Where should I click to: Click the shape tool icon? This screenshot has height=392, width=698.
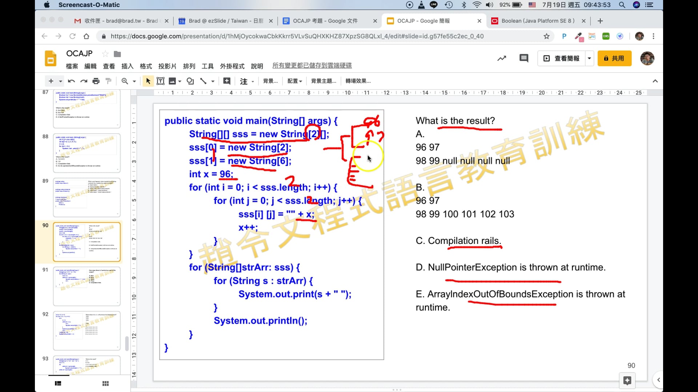(x=190, y=81)
